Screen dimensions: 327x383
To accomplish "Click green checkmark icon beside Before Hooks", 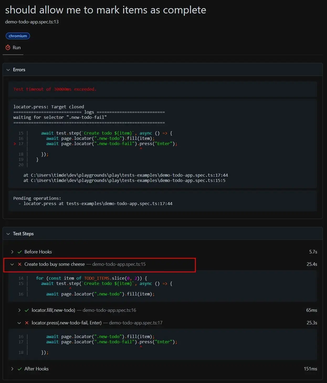I will [19, 252].
